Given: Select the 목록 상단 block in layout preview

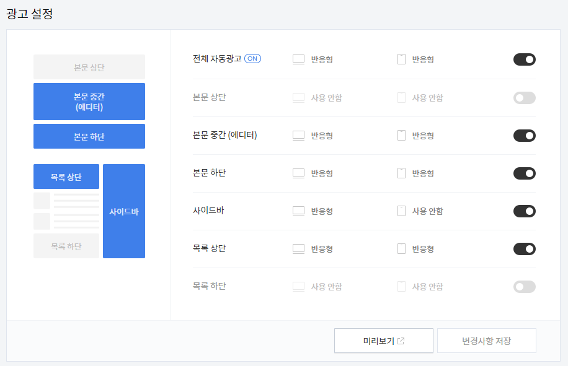Looking at the screenshot, I should (x=66, y=176).
